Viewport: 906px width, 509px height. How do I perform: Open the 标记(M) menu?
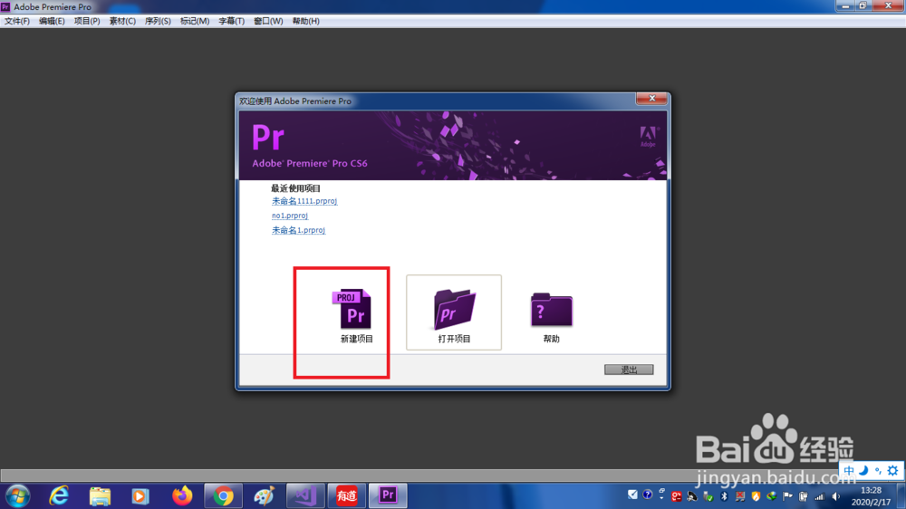pyautogui.click(x=194, y=21)
